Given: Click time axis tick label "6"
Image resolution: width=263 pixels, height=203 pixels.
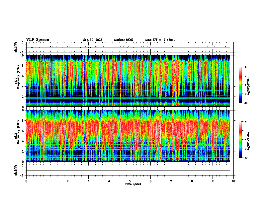Looking at the screenshot, I should (x=151, y=181).
